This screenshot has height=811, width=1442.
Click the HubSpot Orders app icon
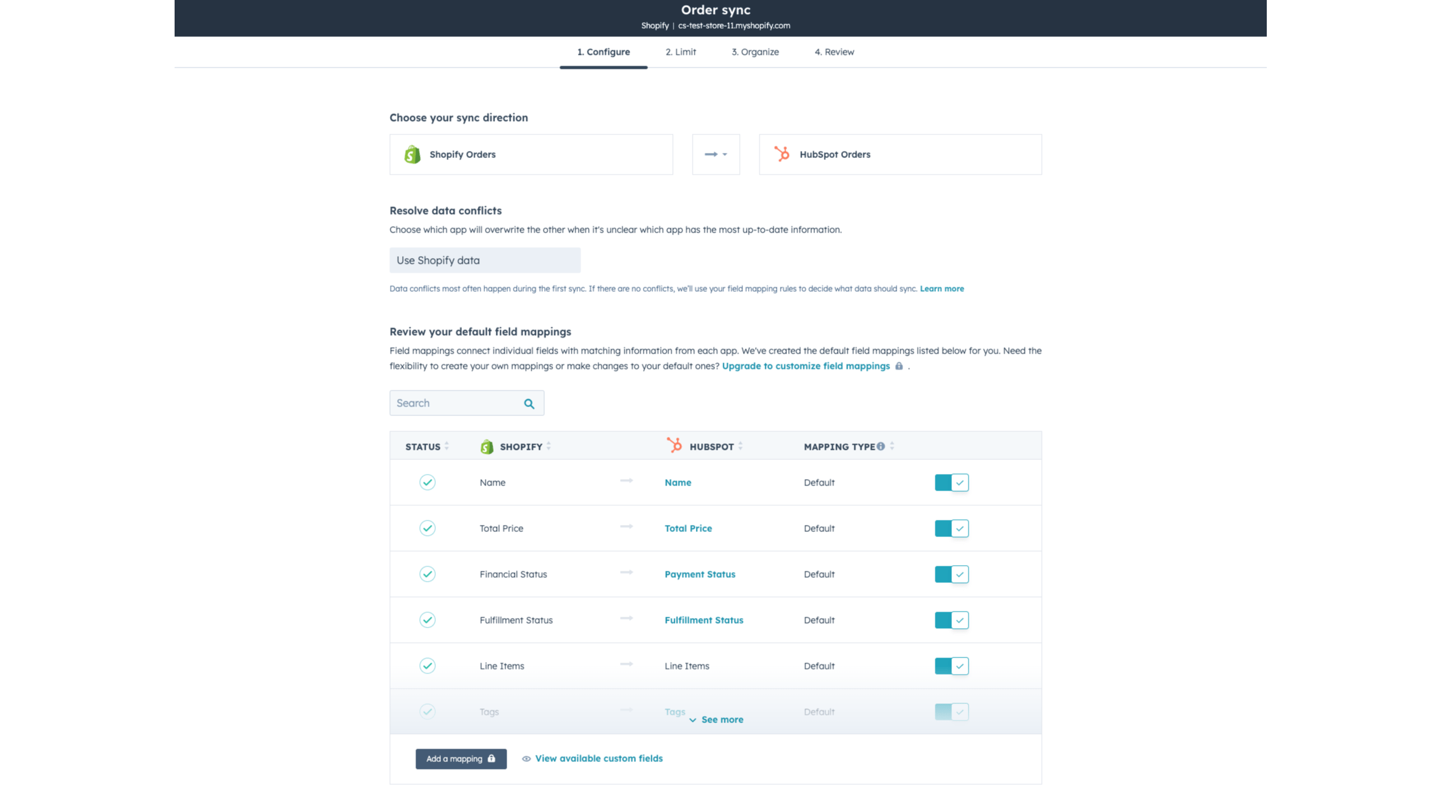[782, 154]
